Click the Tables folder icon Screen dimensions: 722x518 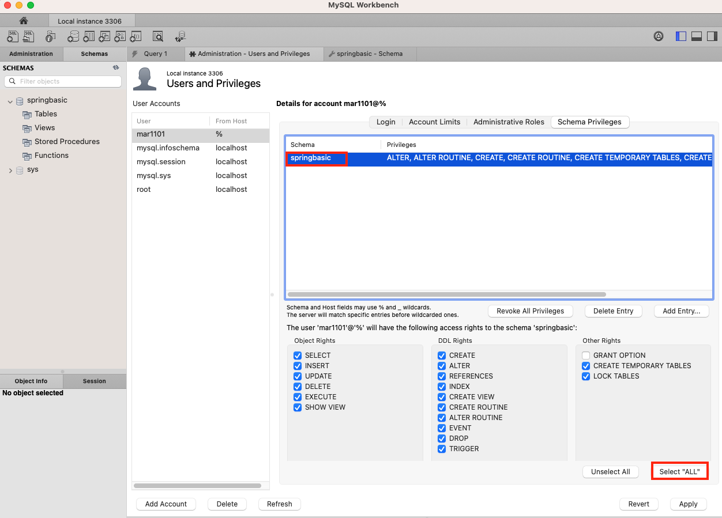[x=27, y=115]
